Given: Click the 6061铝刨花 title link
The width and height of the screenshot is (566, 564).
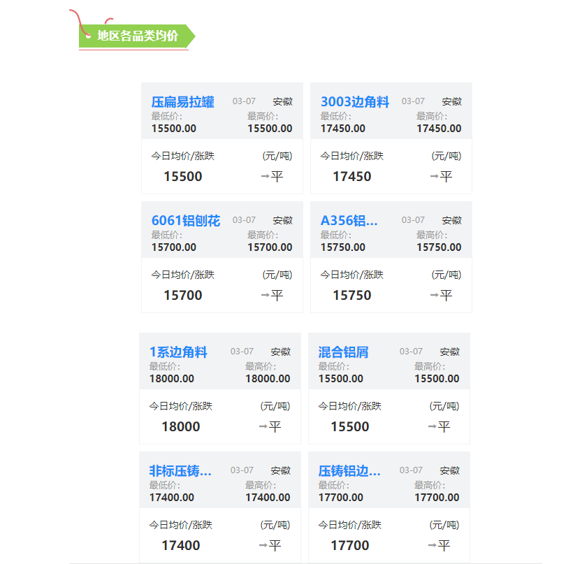Looking at the screenshot, I should [185, 221].
